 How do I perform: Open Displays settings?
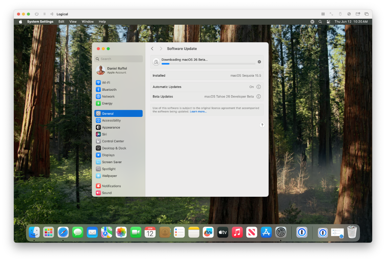point(118,155)
